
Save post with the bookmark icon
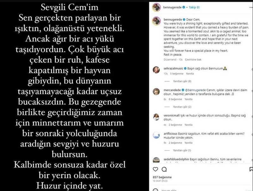click(x=251, y=169)
